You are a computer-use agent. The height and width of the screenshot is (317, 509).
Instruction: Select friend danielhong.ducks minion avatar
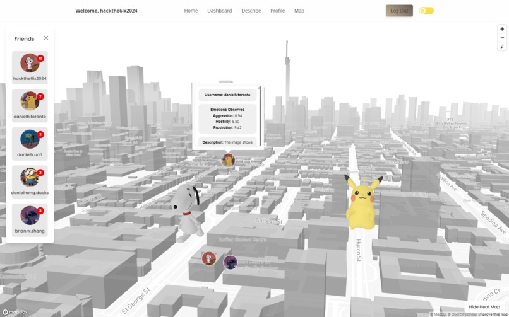tap(30, 177)
